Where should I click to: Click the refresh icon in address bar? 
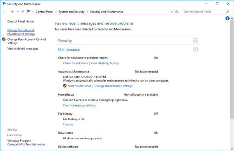pyautogui.click(x=177, y=12)
